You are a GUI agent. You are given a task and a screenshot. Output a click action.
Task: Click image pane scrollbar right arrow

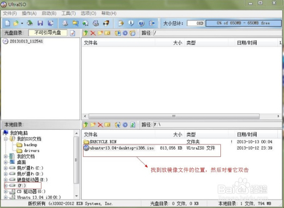[x=278, y=116]
